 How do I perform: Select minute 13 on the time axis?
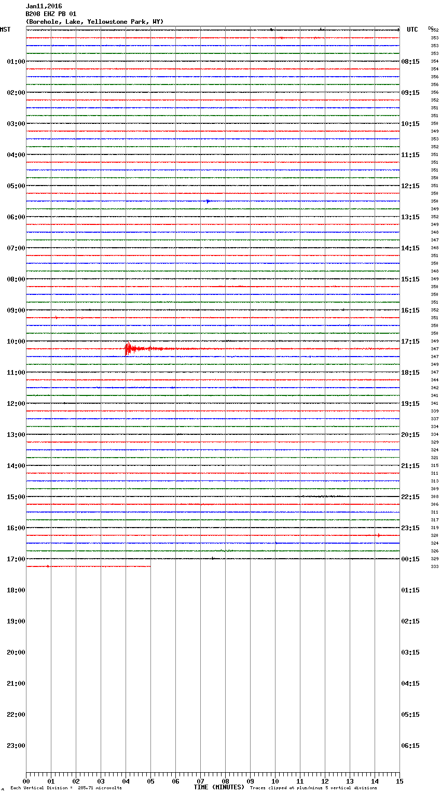[350, 782]
